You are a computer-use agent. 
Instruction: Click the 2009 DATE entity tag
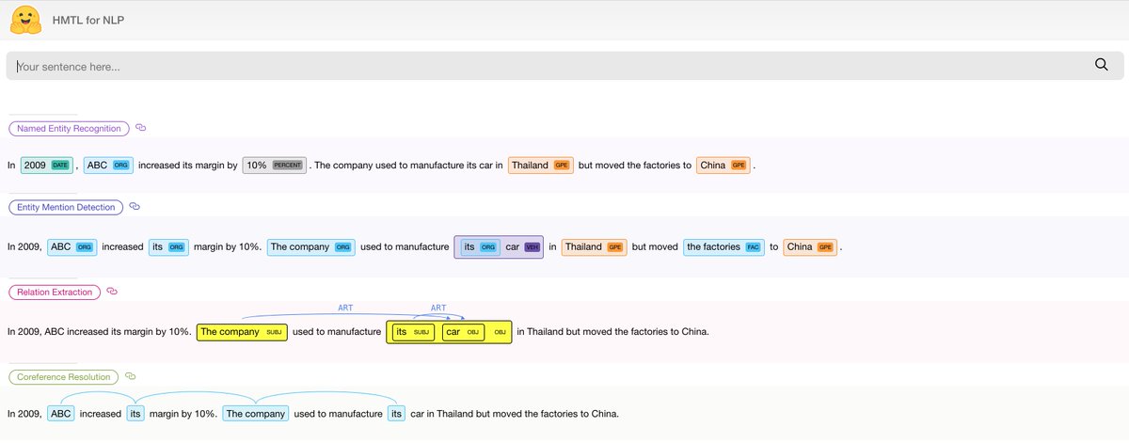point(47,166)
